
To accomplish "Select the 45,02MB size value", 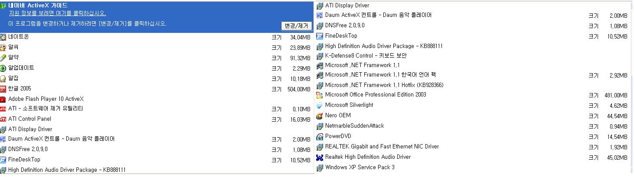I will [x=618, y=158].
